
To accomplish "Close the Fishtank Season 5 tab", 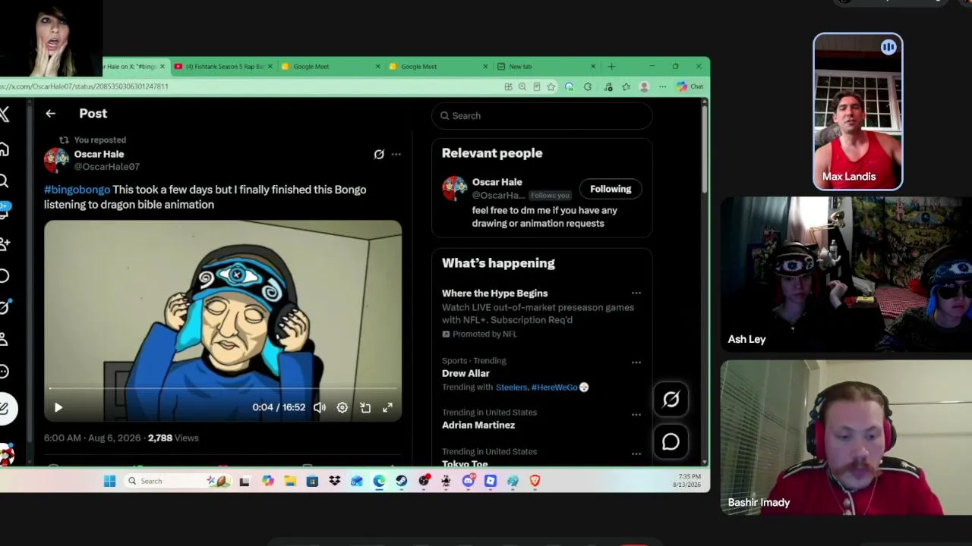I will point(270,67).
